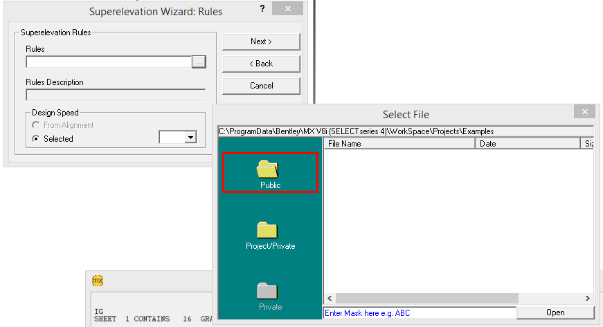603x327 pixels.
Task: Focus the Rules text field
Action: [109, 62]
